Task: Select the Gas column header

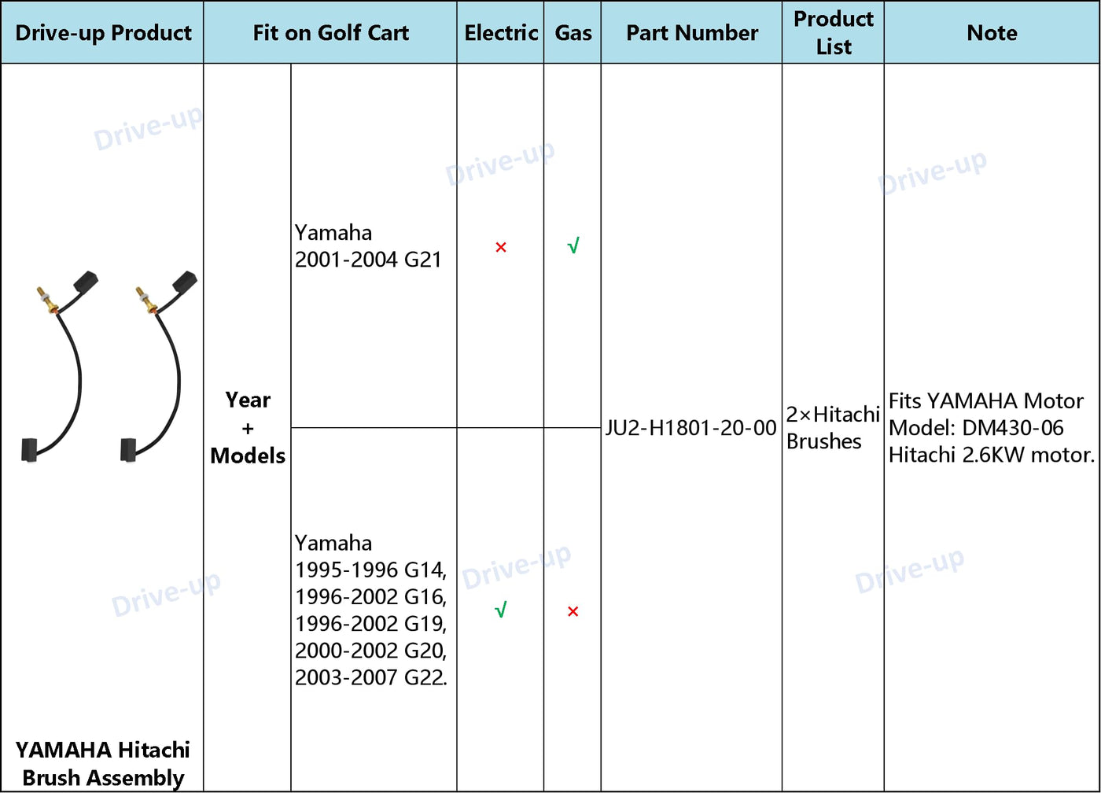Action: tap(573, 33)
